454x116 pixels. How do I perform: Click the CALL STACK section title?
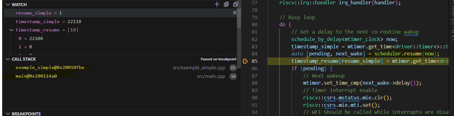point(24,59)
